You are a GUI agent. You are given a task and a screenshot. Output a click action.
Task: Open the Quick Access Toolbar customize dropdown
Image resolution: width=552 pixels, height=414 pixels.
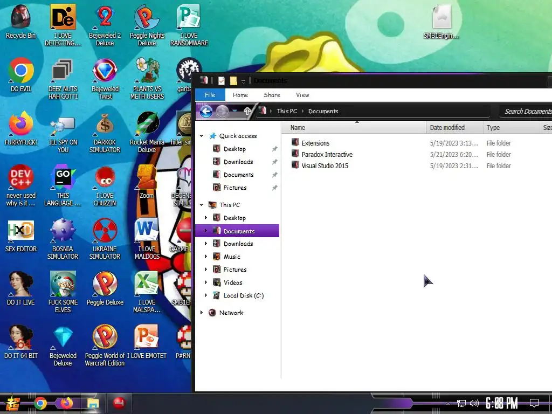(x=243, y=82)
